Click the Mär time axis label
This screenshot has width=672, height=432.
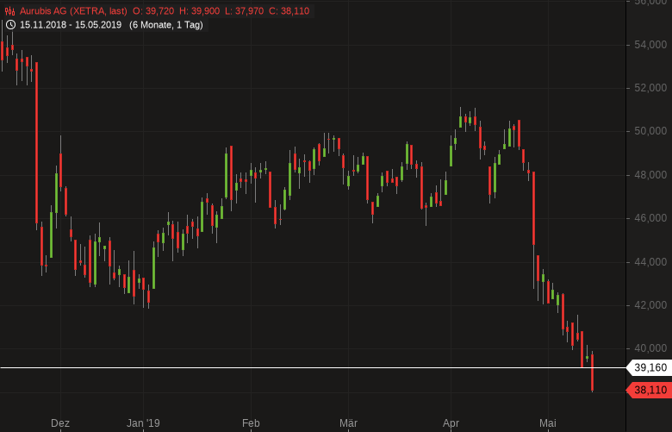[x=348, y=423]
